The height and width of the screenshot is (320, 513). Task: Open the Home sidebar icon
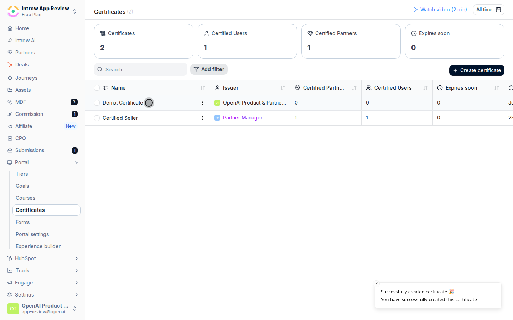[10, 28]
